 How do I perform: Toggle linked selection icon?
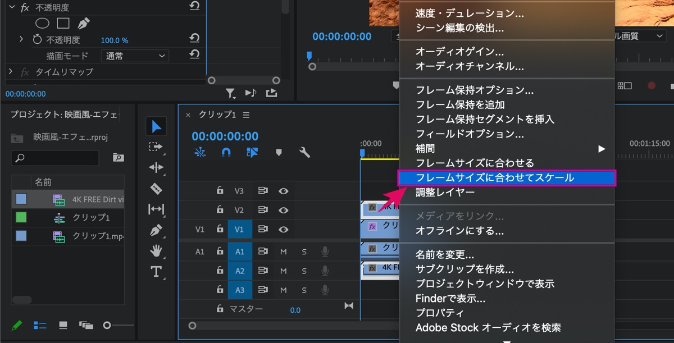click(252, 152)
